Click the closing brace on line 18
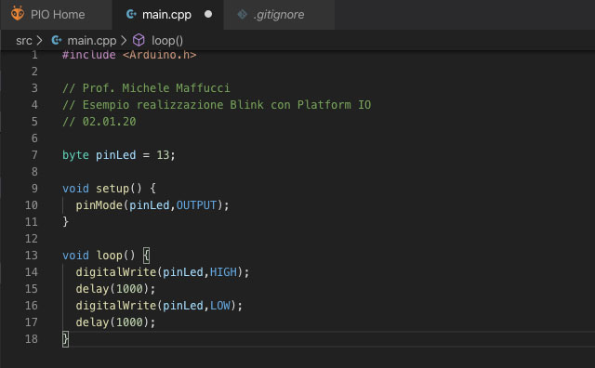 point(66,339)
